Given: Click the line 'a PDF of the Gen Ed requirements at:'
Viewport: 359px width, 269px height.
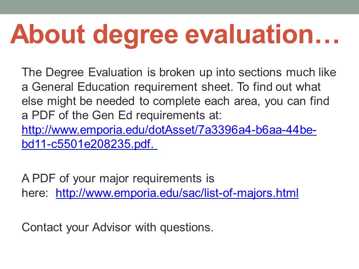Looking at the screenshot, I should point(122,115).
